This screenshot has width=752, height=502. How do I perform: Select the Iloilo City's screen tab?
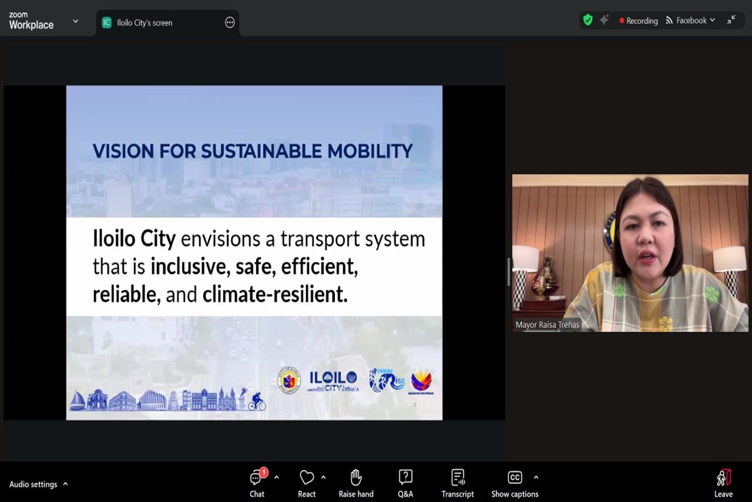[x=145, y=23]
